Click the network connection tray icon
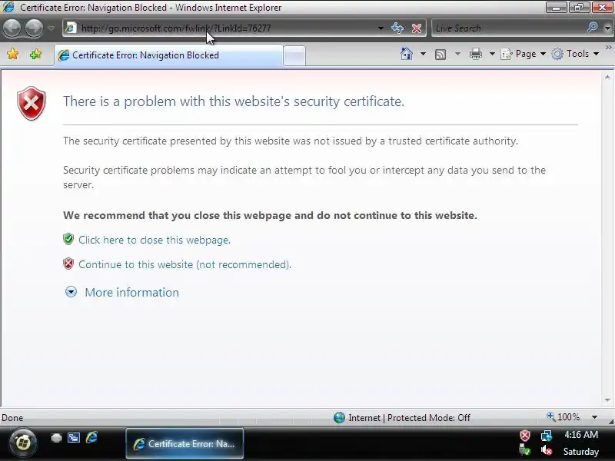 coord(547,436)
